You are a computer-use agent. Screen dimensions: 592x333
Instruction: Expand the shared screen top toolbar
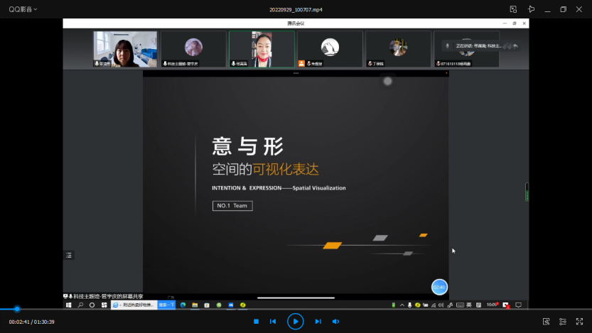[296, 73]
